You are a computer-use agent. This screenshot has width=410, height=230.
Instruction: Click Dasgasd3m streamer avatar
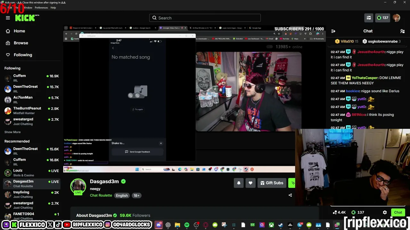coord(78,186)
